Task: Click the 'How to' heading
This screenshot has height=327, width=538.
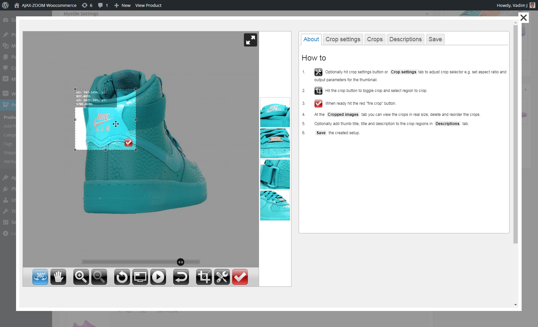Action: click(314, 58)
